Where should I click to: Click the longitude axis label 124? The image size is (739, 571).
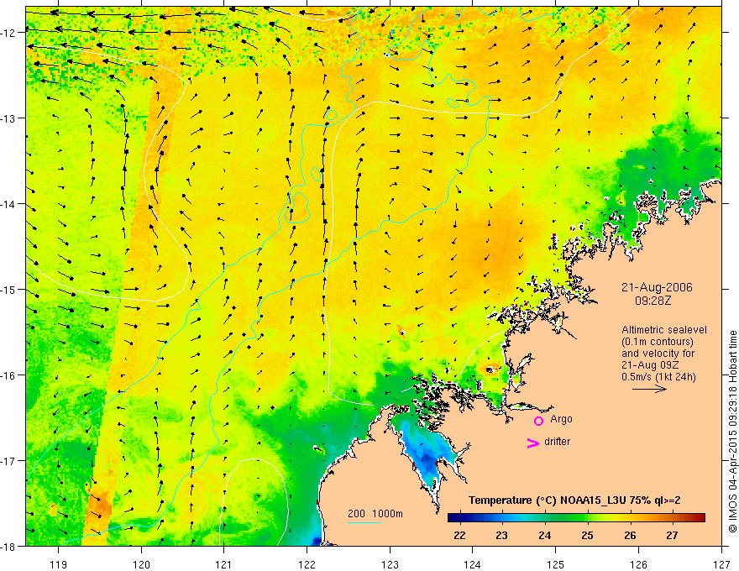473,564
